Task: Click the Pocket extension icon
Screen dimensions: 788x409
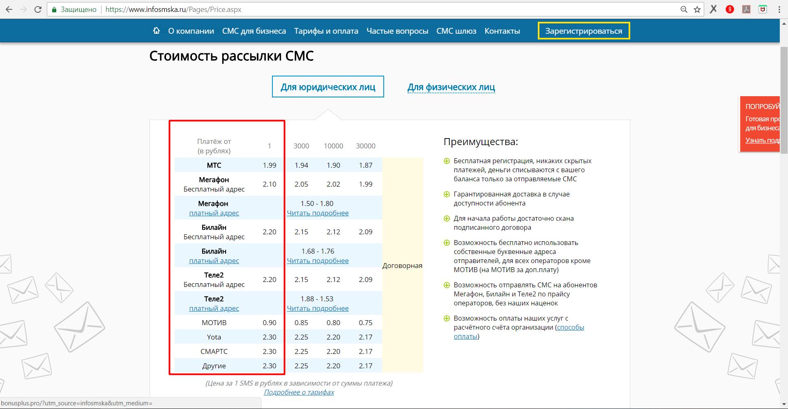Action: (x=763, y=9)
